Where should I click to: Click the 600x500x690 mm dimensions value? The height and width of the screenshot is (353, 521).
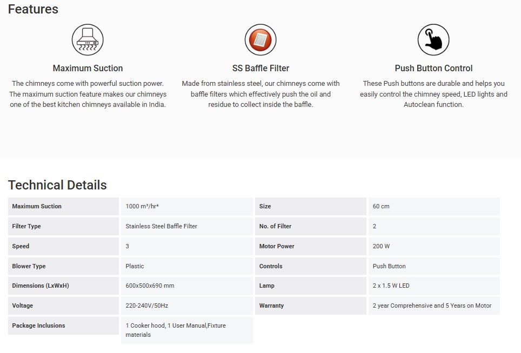pos(150,286)
